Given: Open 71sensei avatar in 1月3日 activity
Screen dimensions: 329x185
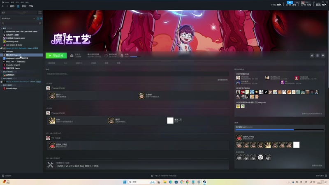Looking at the screenshot, I should tap(48, 88).
